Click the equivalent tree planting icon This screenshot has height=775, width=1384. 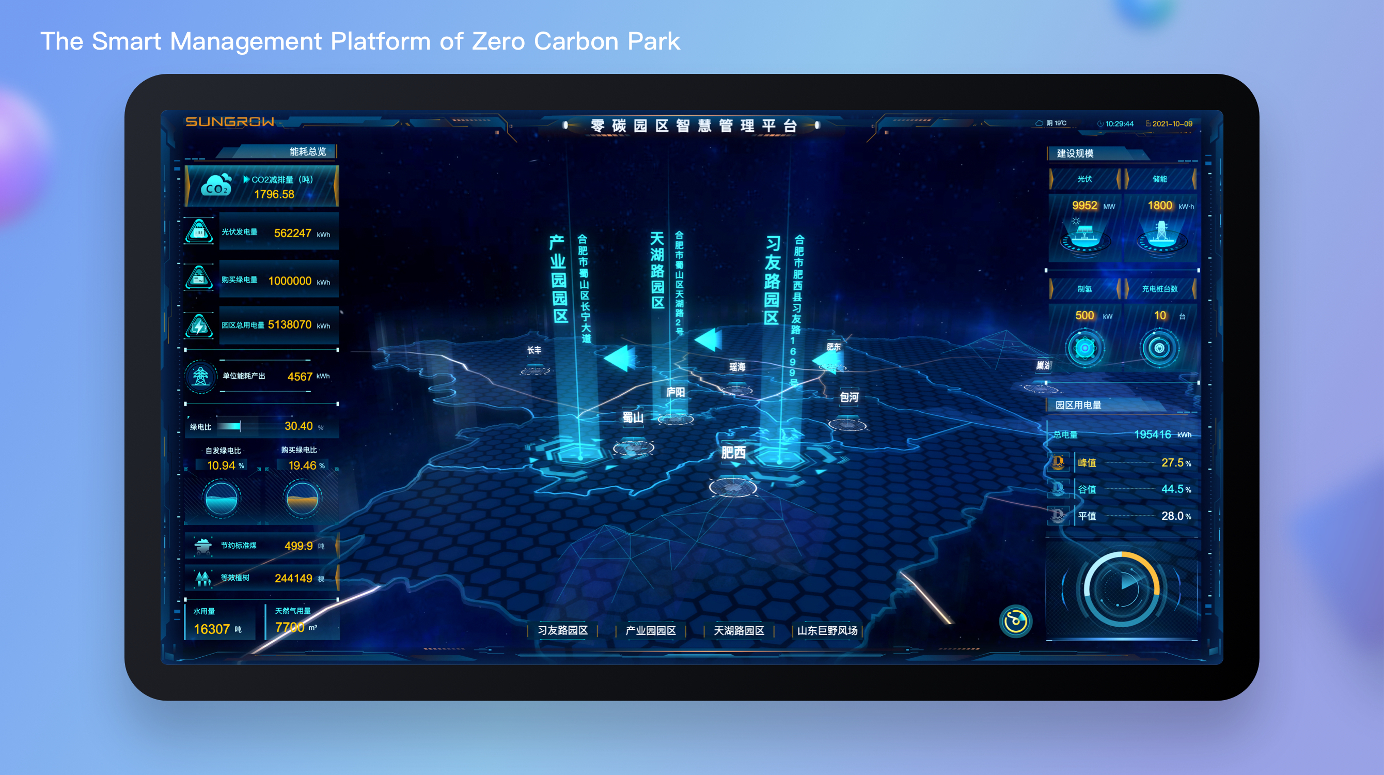202,578
